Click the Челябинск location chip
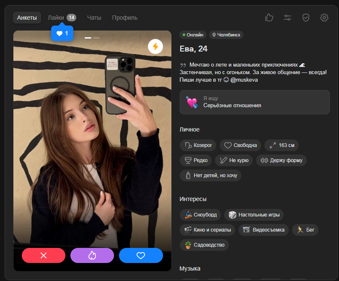The height and width of the screenshot is (281, 339). tap(226, 35)
